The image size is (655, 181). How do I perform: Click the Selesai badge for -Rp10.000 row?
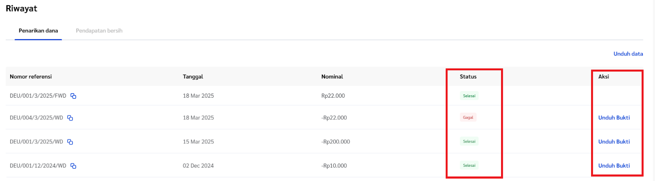tap(469, 166)
